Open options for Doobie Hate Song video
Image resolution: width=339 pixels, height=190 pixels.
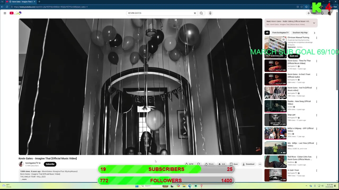click(x=316, y=102)
